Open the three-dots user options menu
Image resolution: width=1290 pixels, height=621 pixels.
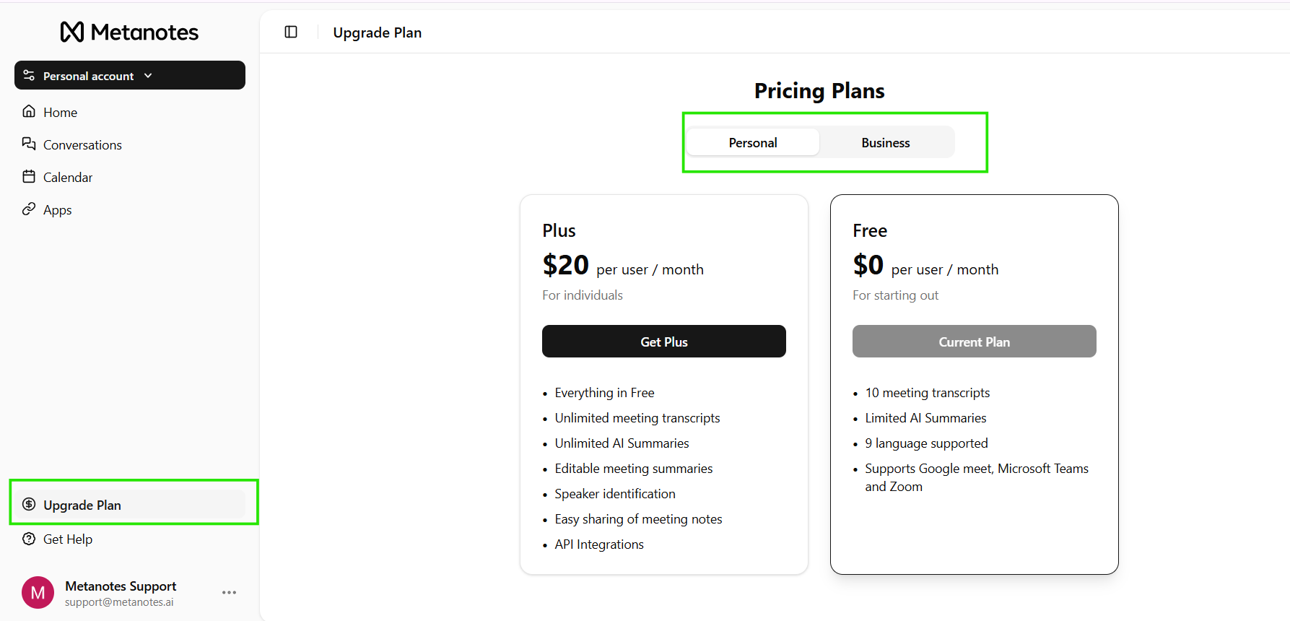click(230, 592)
